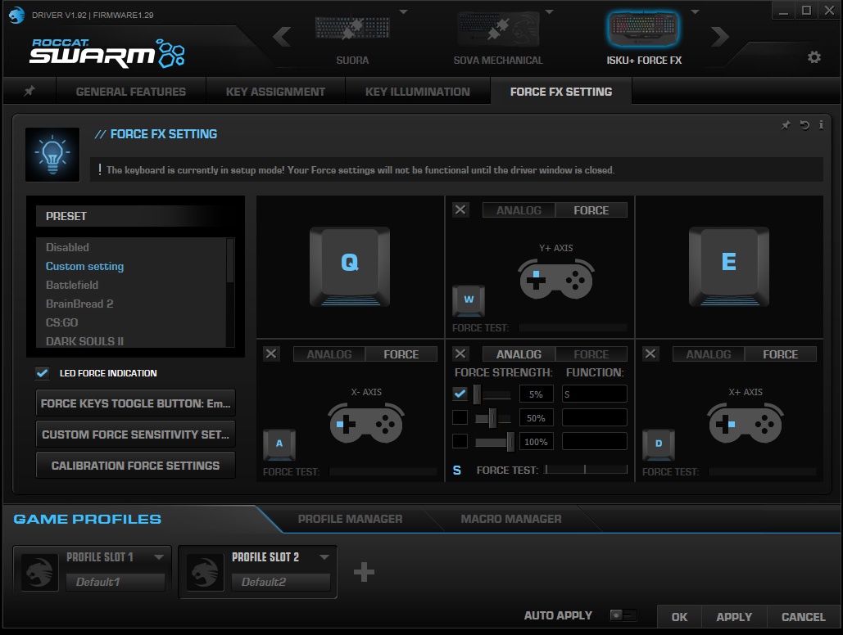843x635 pixels.
Task: Enable the 100% force strength checkbox
Action: tap(460, 441)
